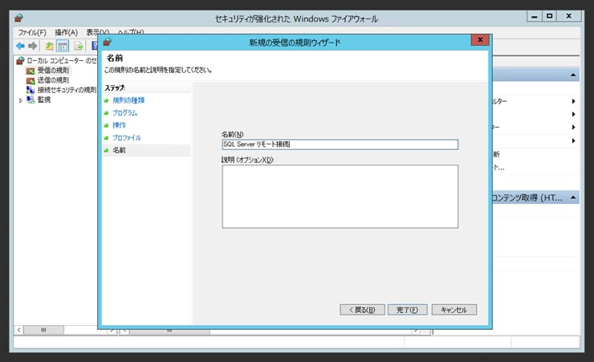Viewport: 594px width, 362px height.
Task: Open the 操作(A) menu
Action: tap(67, 33)
